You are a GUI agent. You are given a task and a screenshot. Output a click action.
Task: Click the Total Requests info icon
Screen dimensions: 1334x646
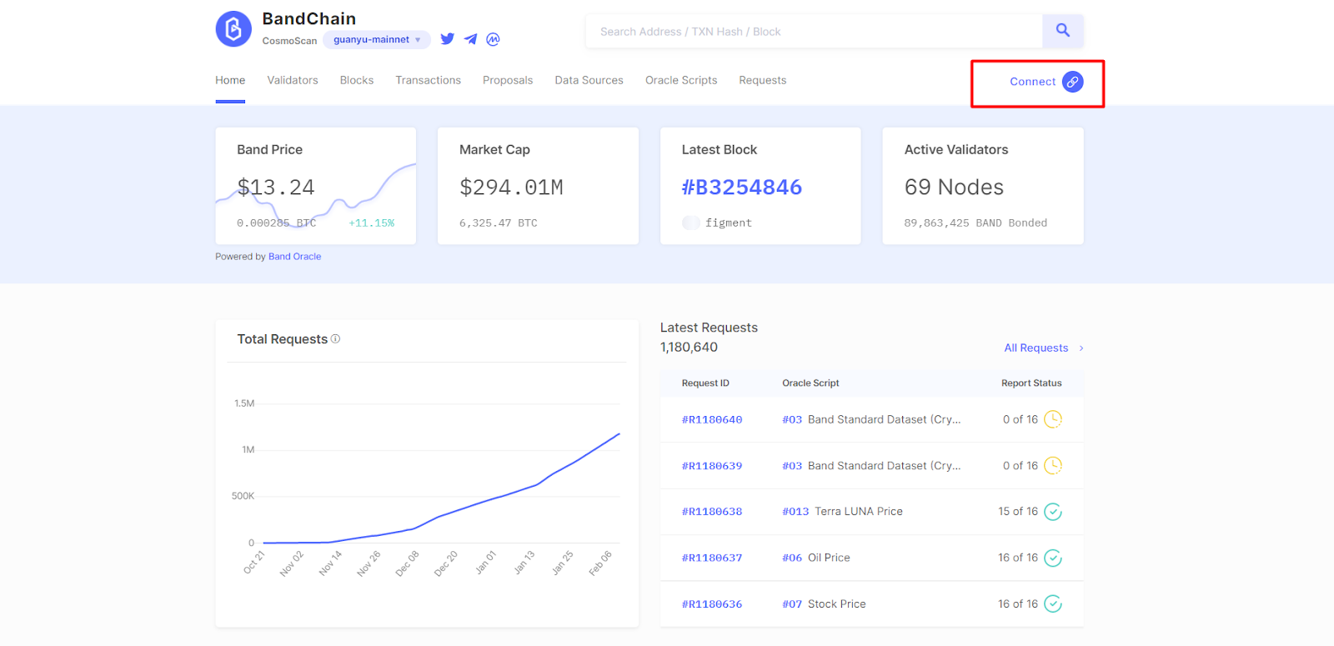tap(335, 338)
